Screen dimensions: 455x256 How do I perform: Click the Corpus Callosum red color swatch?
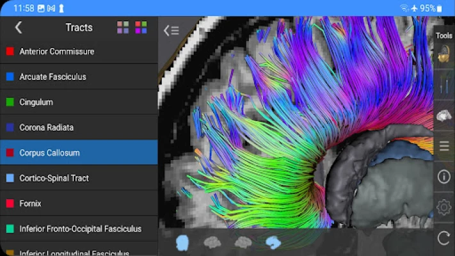pos(10,153)
